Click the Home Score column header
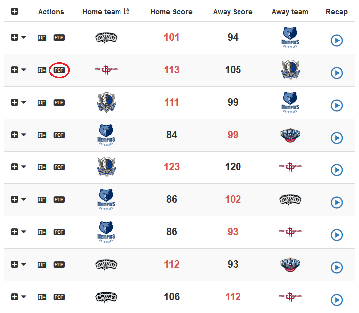The width and height of the screenshot is (359, 313). pyautogui.click(x=171, y=12)
